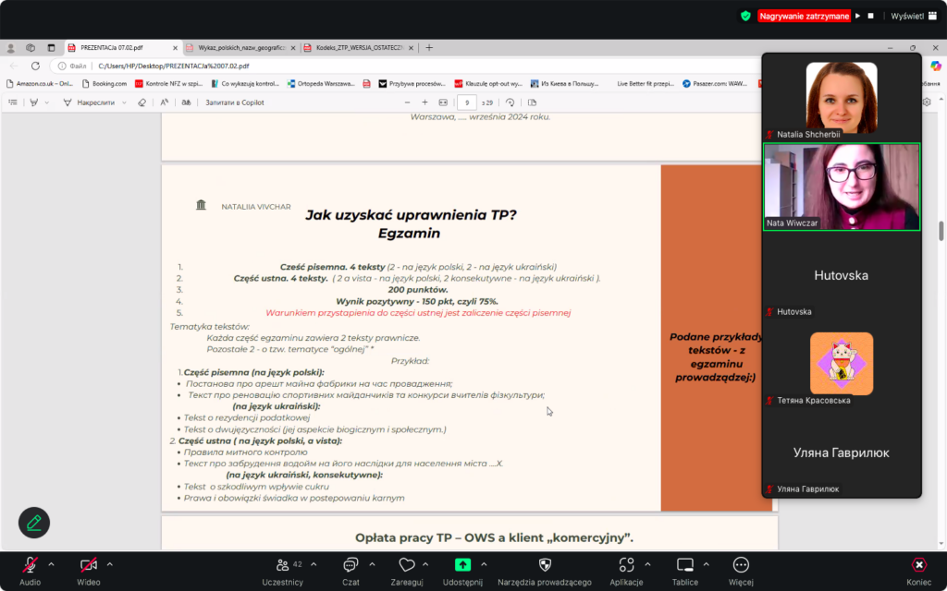Turn on camera with Wideo button

pyautogui.click(x=89, y=565)
